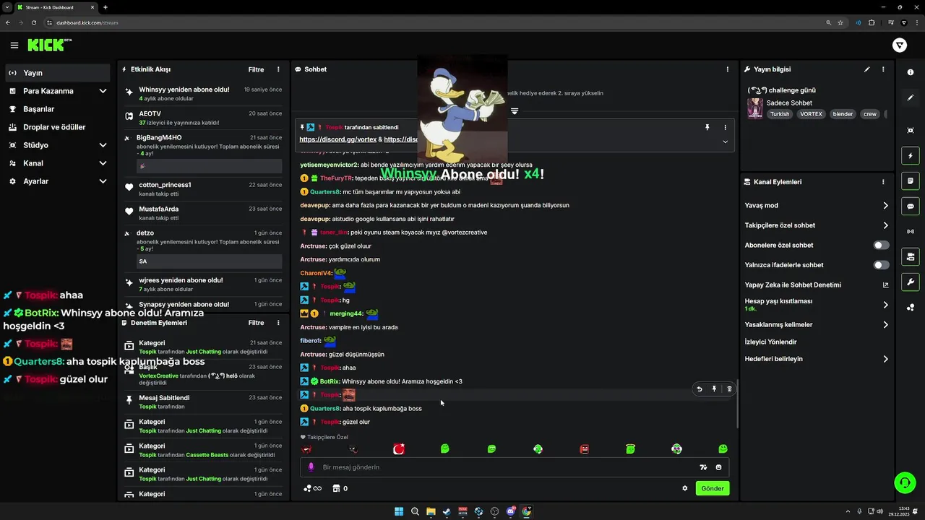The width and height of the screenshot is (925, 520).
Task: Open the hamburger navigation menu
Action: click(14, 45)
